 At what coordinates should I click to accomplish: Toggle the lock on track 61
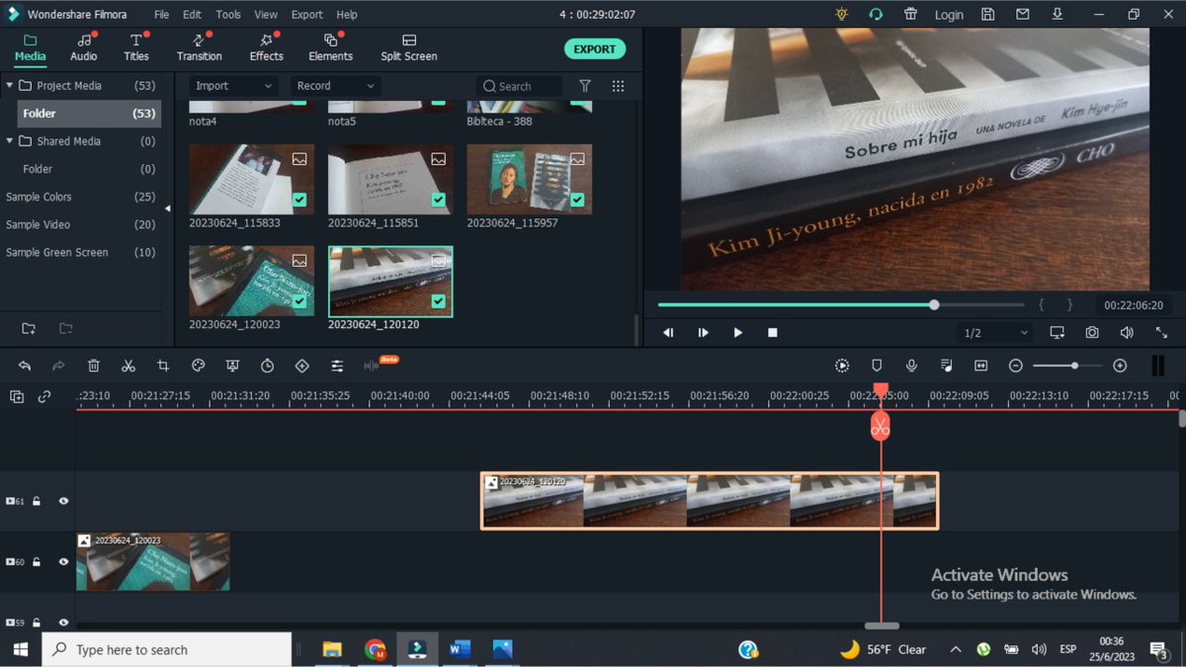(x=37, y=501)
